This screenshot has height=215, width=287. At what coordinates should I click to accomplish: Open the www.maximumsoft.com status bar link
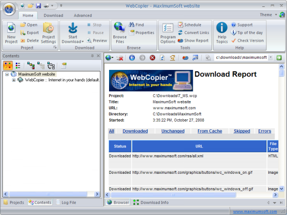pyautogui.click(x=257, y=211)
